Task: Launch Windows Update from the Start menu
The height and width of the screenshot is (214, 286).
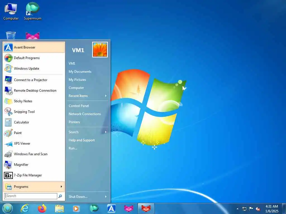Action: tap(34, 69)
